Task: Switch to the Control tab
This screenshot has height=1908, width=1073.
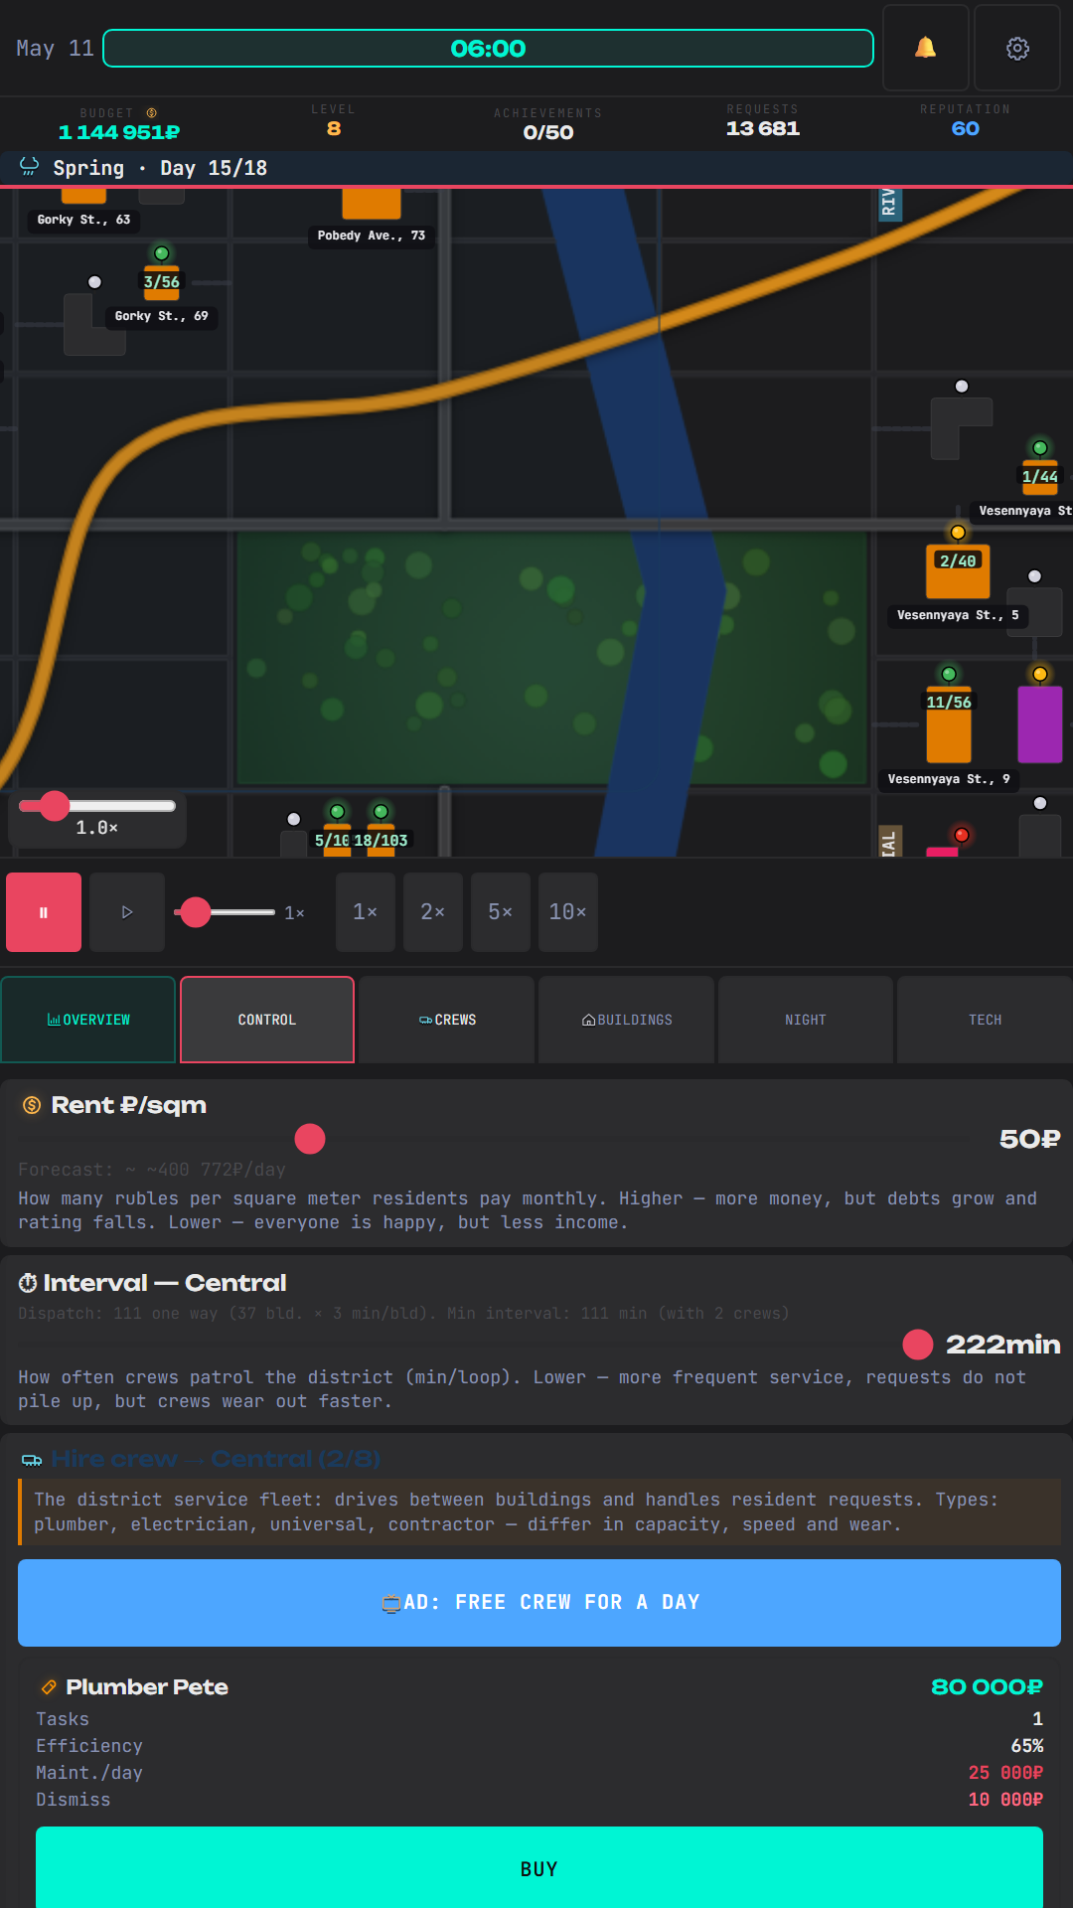Action: pyautogui.click(x=267, y=1020)
